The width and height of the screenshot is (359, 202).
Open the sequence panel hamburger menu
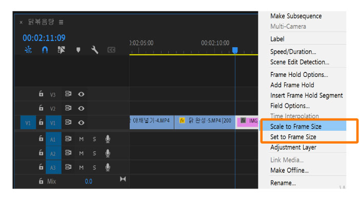tap(61, 22)
